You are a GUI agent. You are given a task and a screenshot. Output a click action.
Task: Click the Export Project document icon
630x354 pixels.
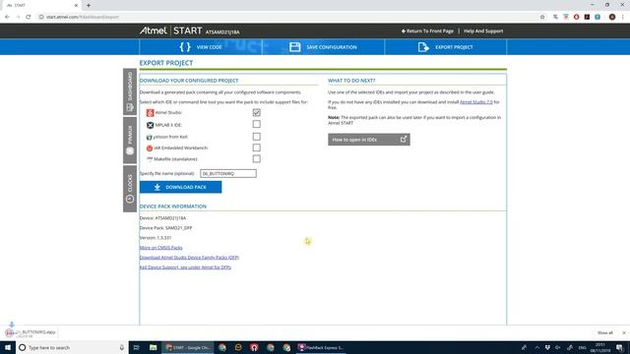point(423,47)
